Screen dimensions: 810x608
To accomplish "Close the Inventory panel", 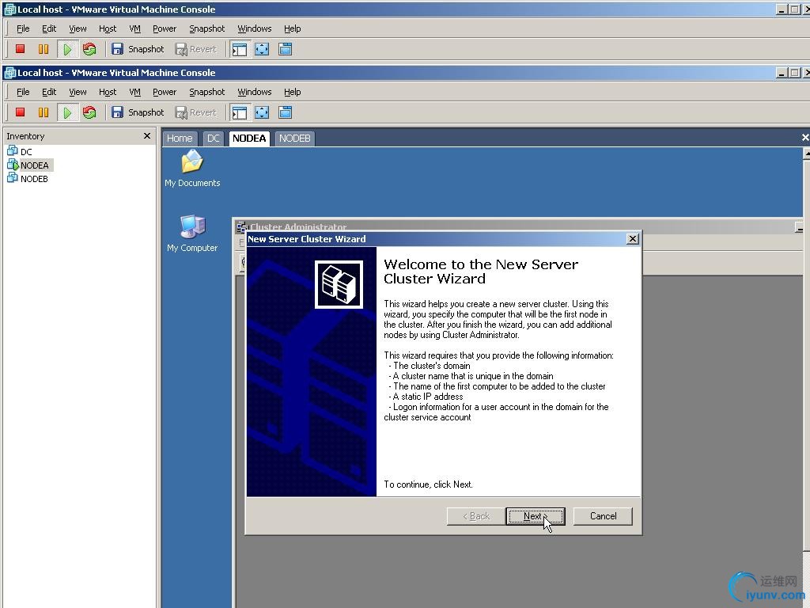I will point(146,135).
